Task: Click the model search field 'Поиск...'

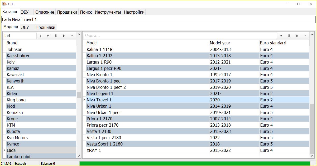Action: pos(180,36)
